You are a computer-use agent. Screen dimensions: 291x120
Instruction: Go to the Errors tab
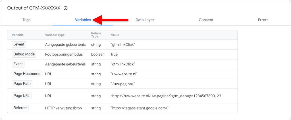pyautogui.click(x=263, y=20)
